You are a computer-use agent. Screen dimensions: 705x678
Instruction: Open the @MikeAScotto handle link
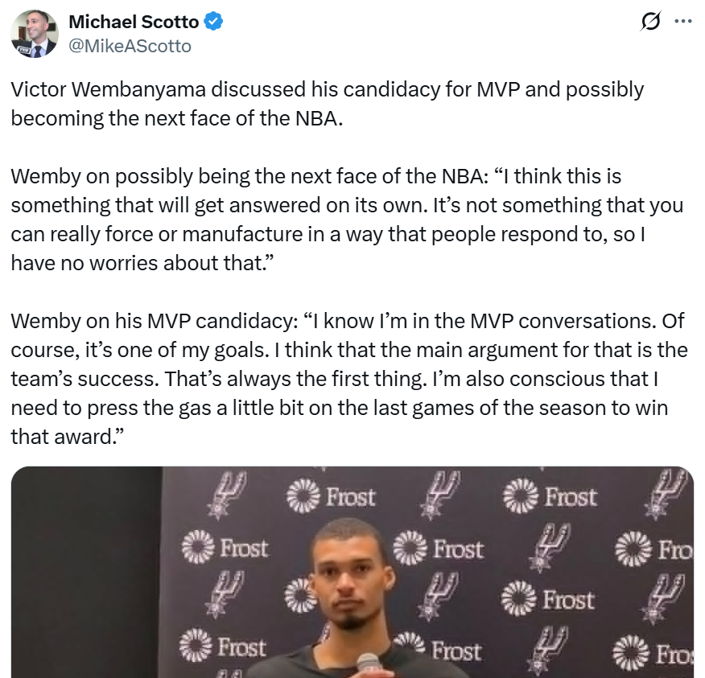pyautogui.click(x=130, y=46)
